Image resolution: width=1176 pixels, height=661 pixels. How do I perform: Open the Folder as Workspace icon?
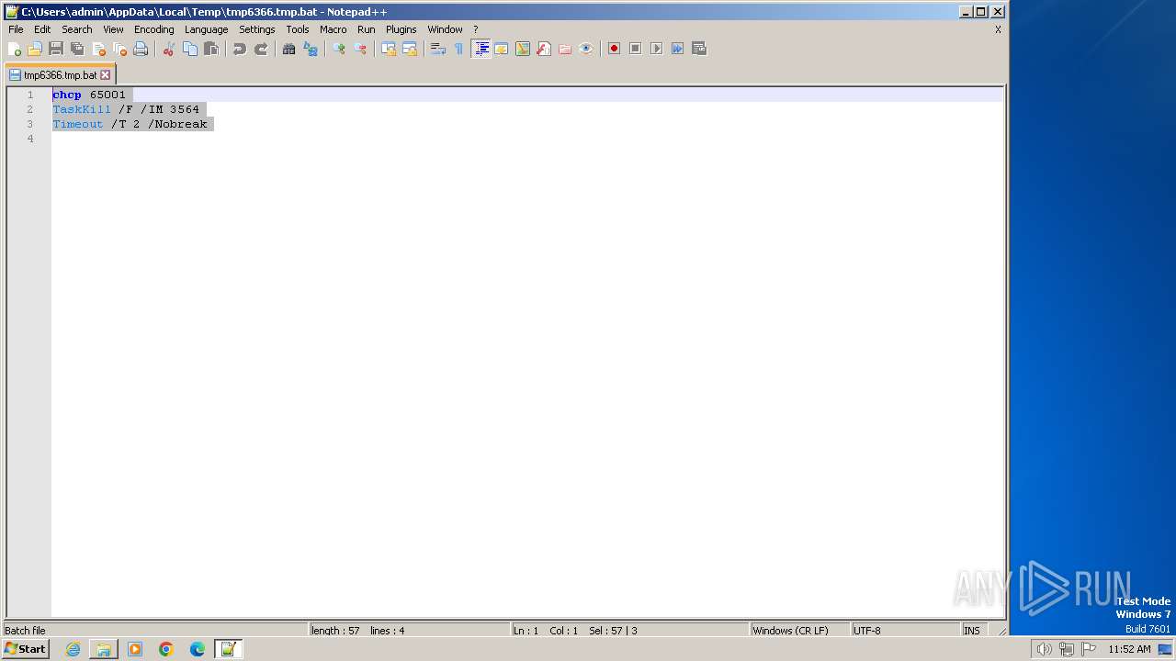[565, 49]
